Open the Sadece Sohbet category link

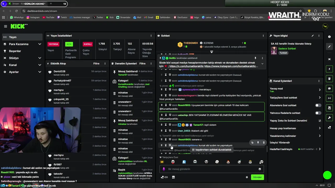(287, 49)
